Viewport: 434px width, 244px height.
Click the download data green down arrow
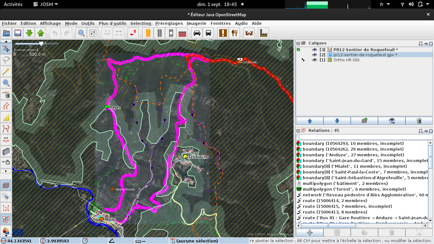point(29,33)
